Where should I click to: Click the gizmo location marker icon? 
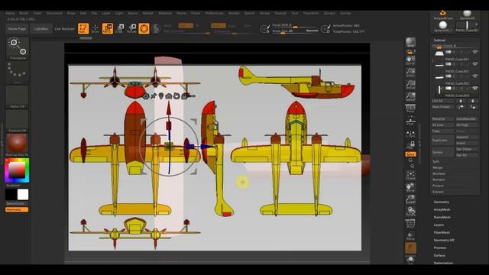(161, 96)
